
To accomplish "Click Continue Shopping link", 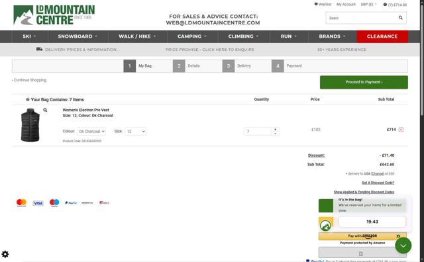I will tap(29, 80).
